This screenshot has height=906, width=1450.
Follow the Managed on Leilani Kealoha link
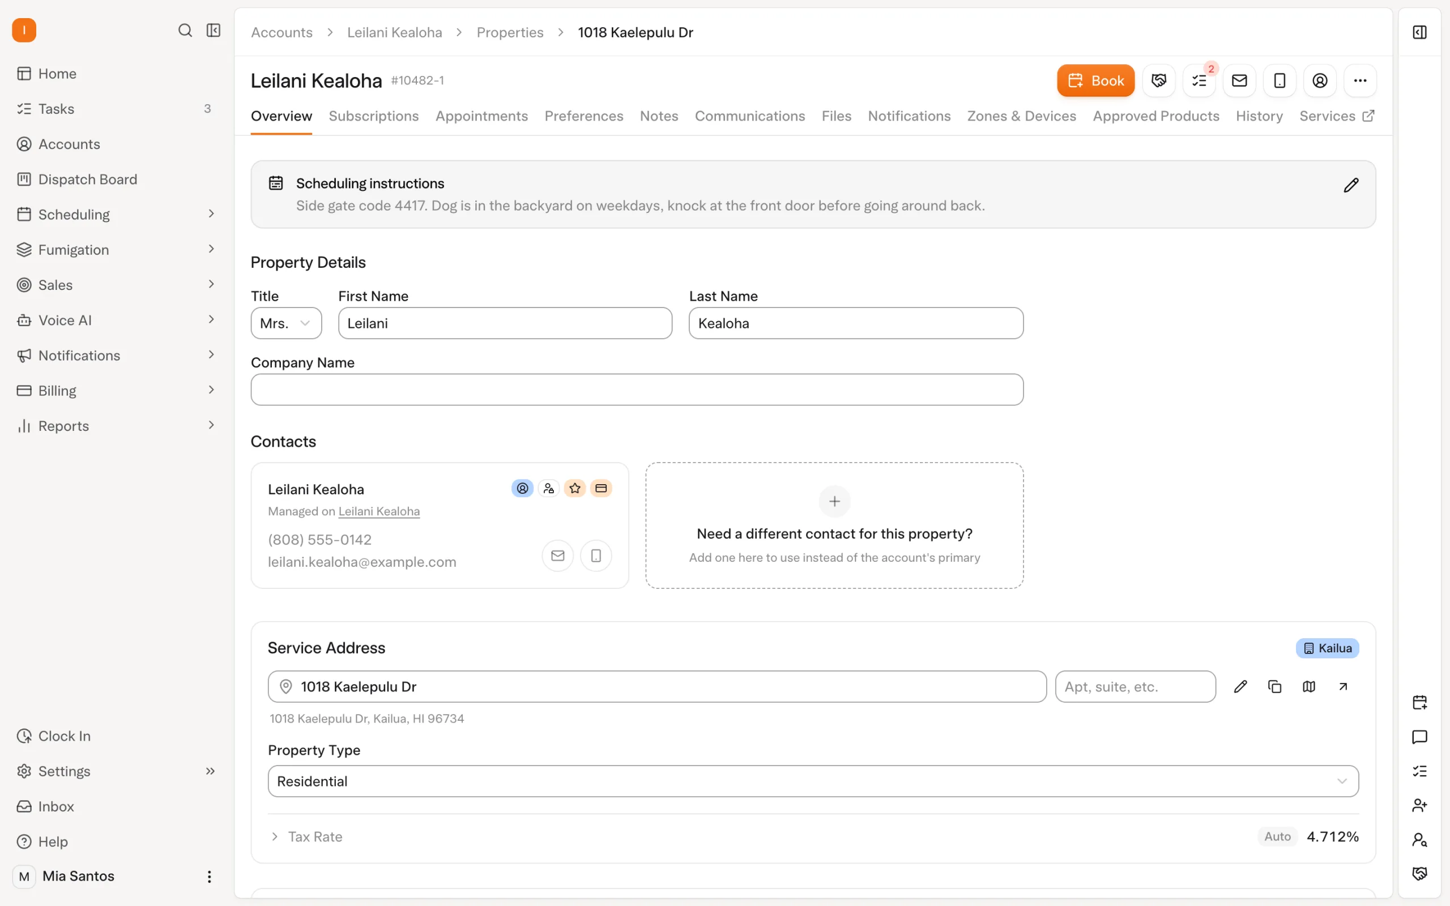379,511
